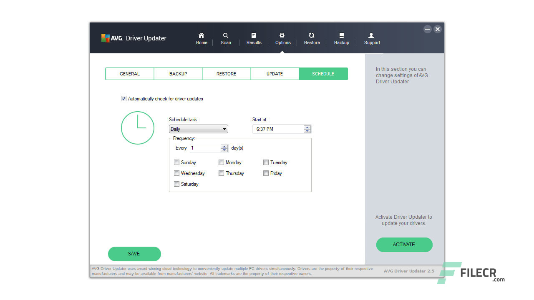Minimize the AVG Driver Updater window

click(x=428, y=29)
